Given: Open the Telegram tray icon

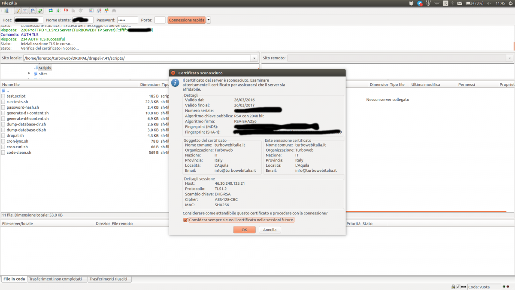Looking at the screenshot, I should pyautogui.click(x=420, y=3).
